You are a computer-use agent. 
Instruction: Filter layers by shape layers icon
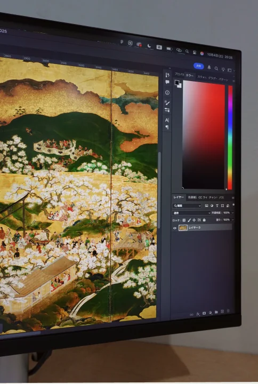(x=222, y=206)
